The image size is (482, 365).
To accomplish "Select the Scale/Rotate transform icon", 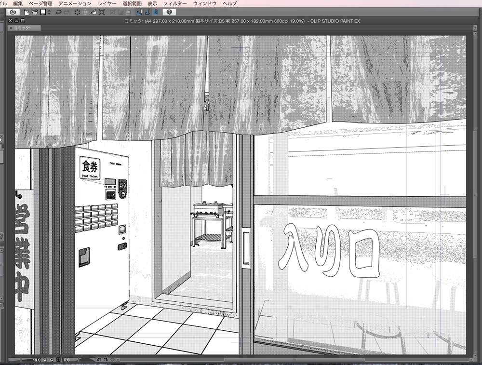I will (x=102, y=13).
